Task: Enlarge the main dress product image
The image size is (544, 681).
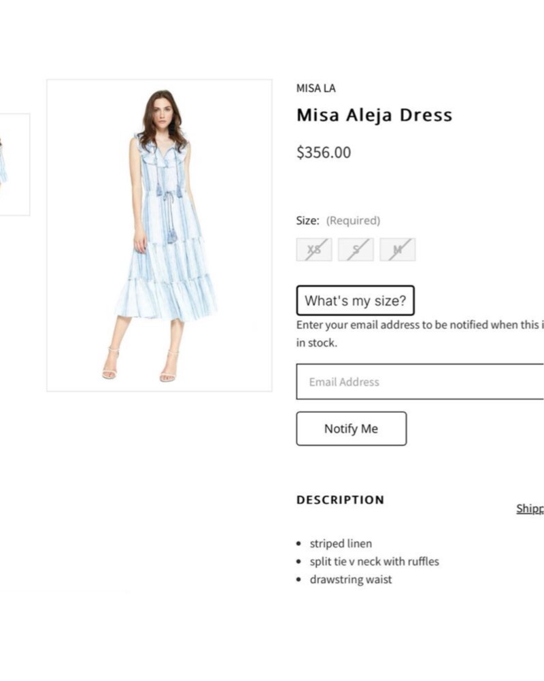Action: tap(159, 236)
